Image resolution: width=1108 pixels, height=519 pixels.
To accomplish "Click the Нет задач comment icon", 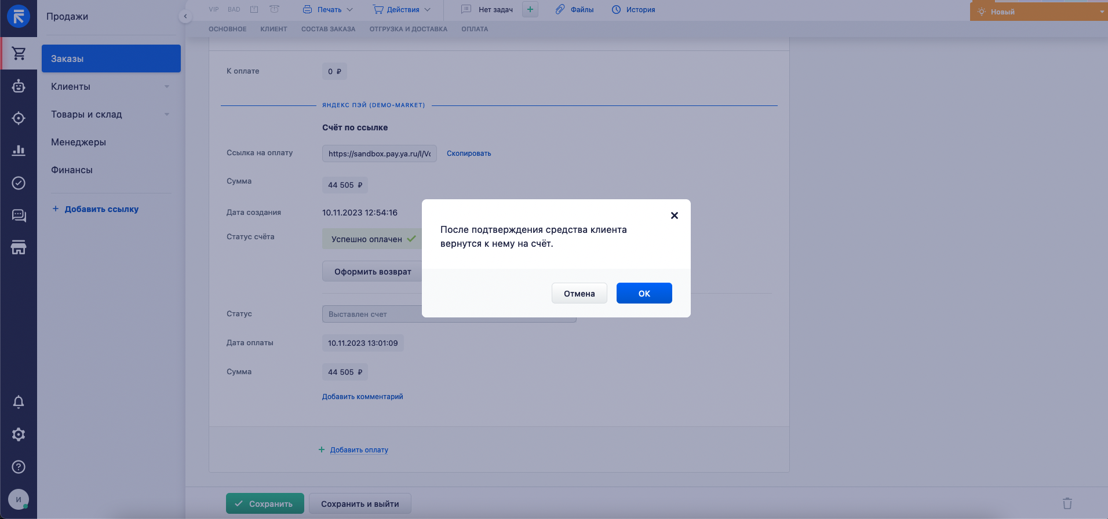I will [466, 9].
